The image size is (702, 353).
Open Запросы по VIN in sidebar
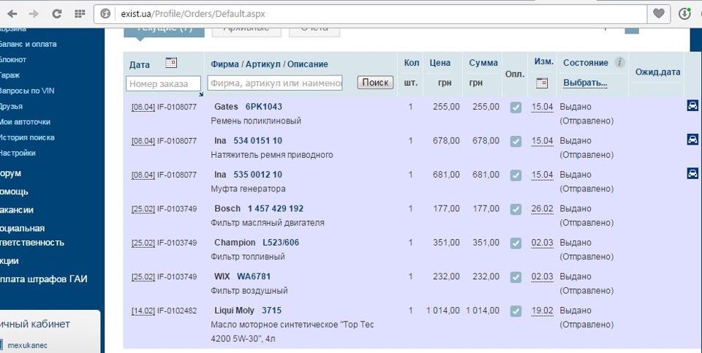(x=27, y=91)
